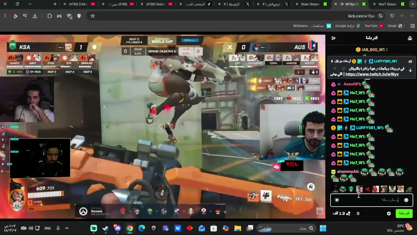Open the Chrome profile avatar

[15, 16]
